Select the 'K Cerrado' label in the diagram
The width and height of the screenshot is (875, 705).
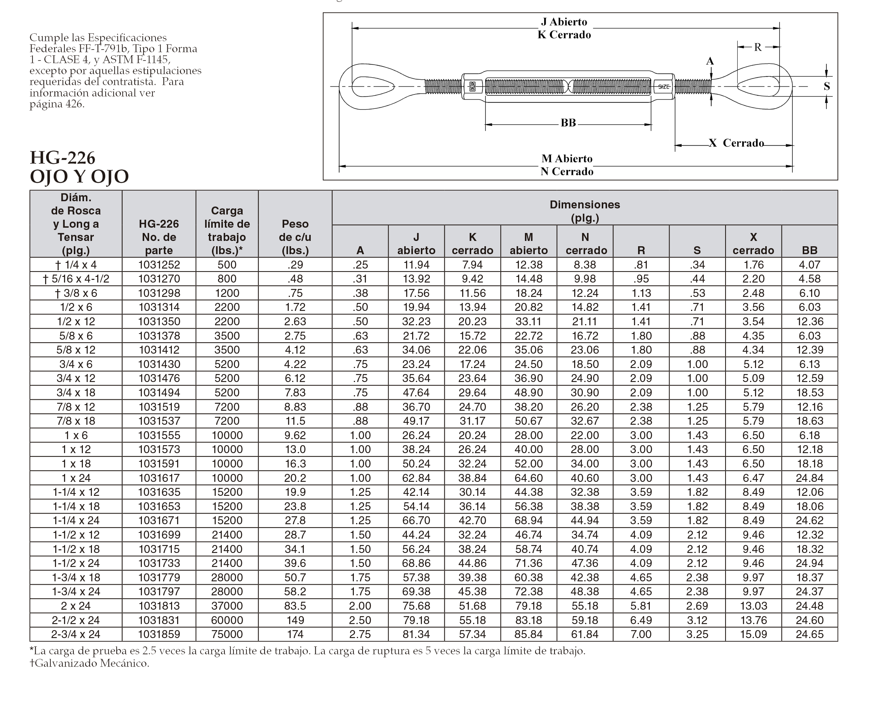pos(564,34)
